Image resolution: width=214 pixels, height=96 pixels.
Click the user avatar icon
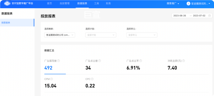click(188, 4)
